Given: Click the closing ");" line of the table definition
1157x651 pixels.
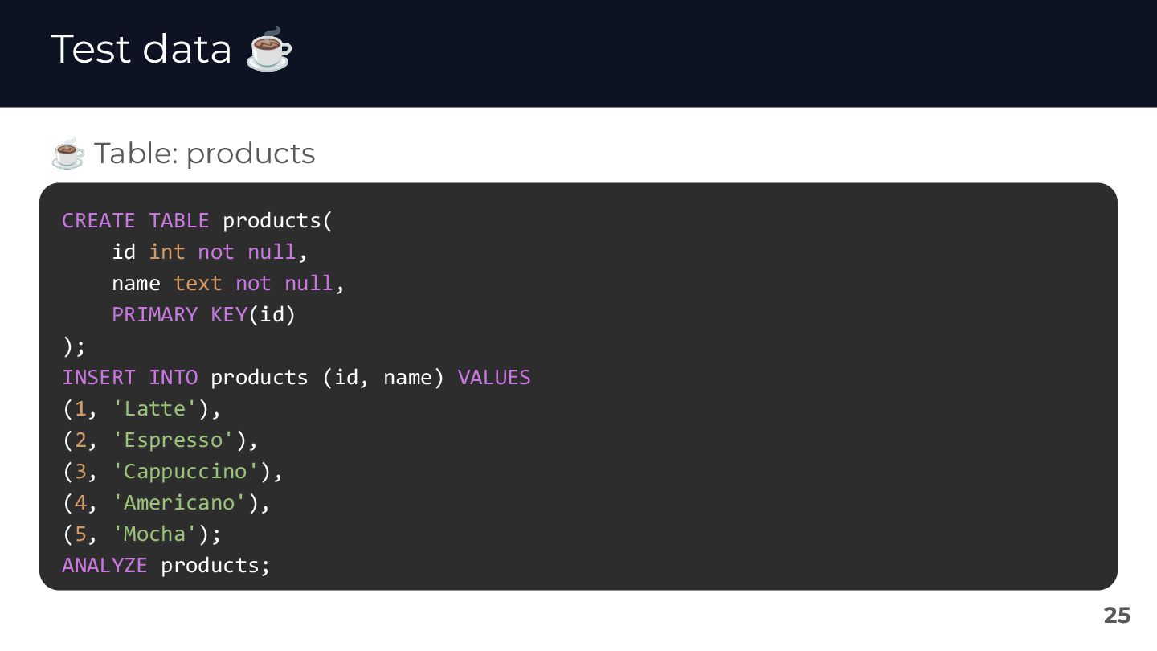Looking at the screenshot, I should pyautogui.click(x=73, y=346).
